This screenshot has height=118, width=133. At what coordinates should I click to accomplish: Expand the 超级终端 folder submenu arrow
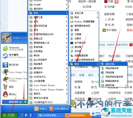coord(126,85)
